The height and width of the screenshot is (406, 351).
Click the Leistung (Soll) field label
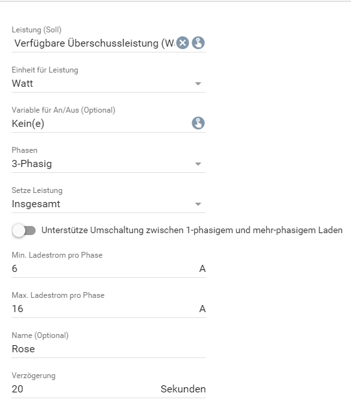36,30
